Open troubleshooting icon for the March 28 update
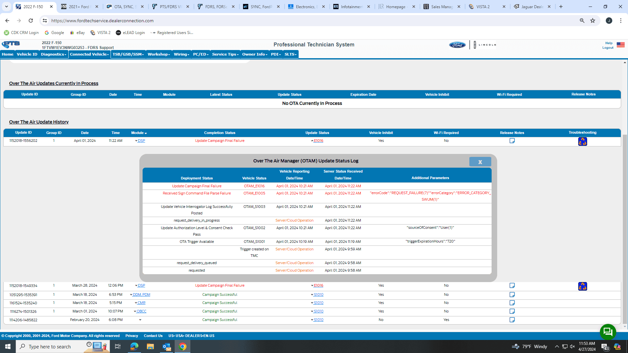 582,286
